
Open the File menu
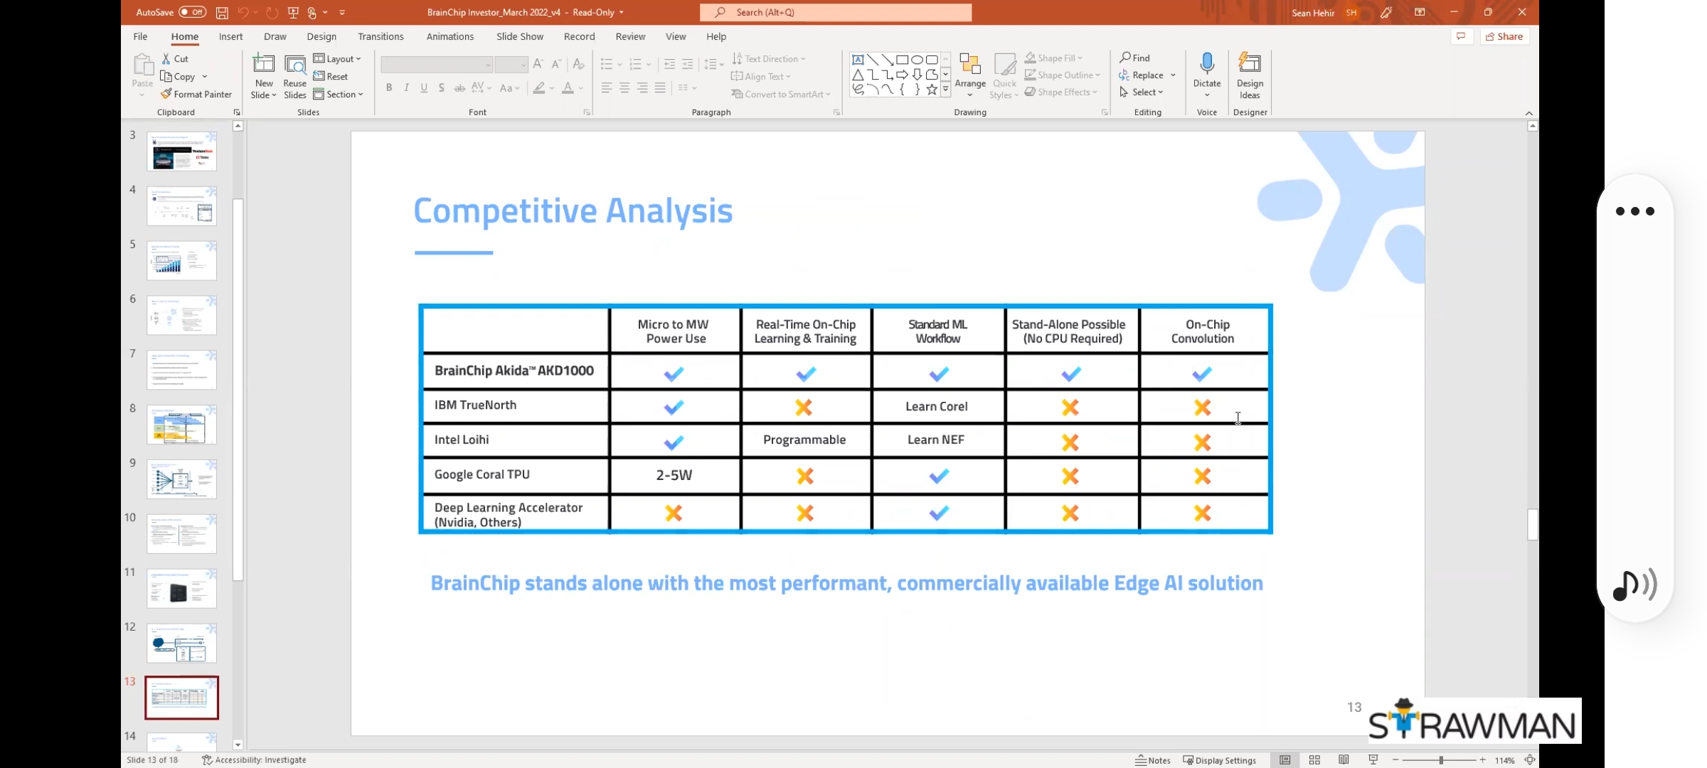(140, 36)
